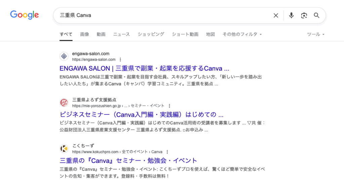Screen dimensions: 344x185
Task: Select the すべて tab
Action: point(66,34)
